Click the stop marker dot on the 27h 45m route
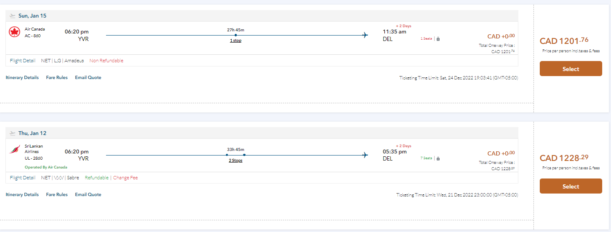 coord(236,35)
